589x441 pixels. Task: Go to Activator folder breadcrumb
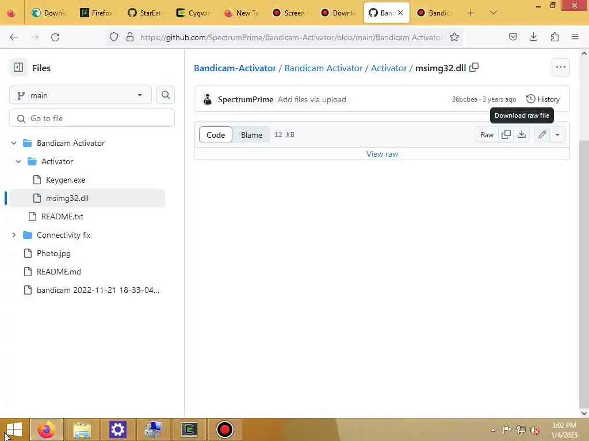389,68
